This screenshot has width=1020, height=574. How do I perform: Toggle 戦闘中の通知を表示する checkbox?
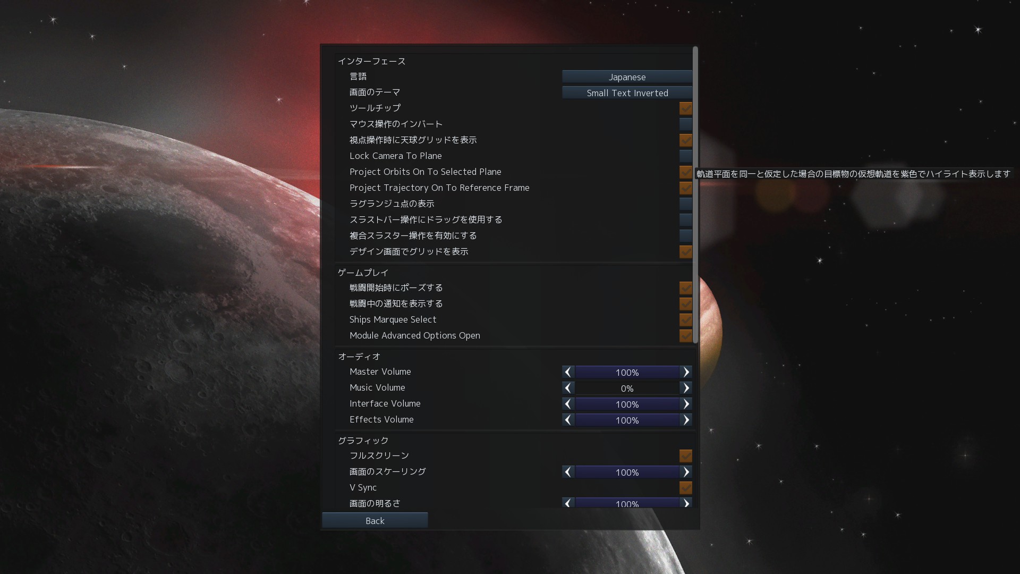tap(686, 304)
